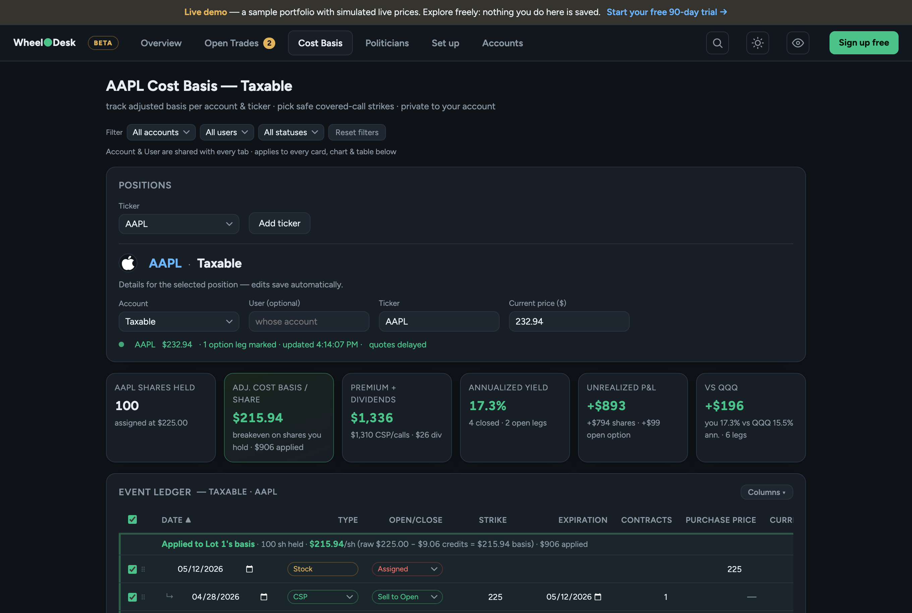The width and height of the screenshot is (912, 613).
Task: Select the Cost Basis tab
Action: [x=320, y=43]
